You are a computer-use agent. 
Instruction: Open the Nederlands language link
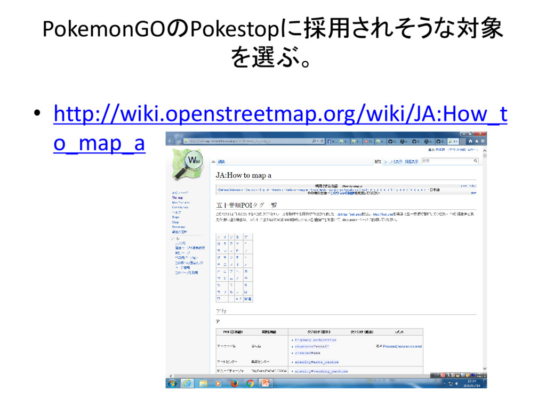tap(318, 190)
